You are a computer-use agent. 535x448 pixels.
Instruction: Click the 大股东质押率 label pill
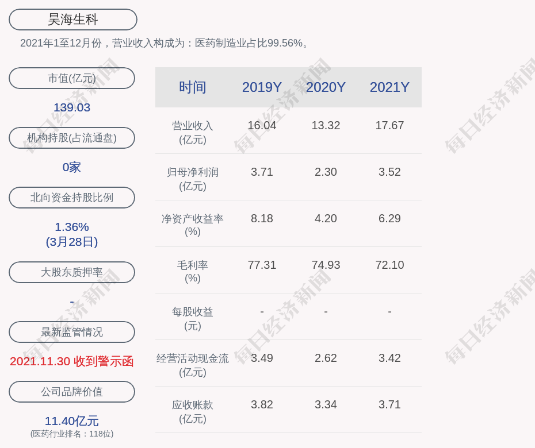pyautogui.click(x=72, y=272)
